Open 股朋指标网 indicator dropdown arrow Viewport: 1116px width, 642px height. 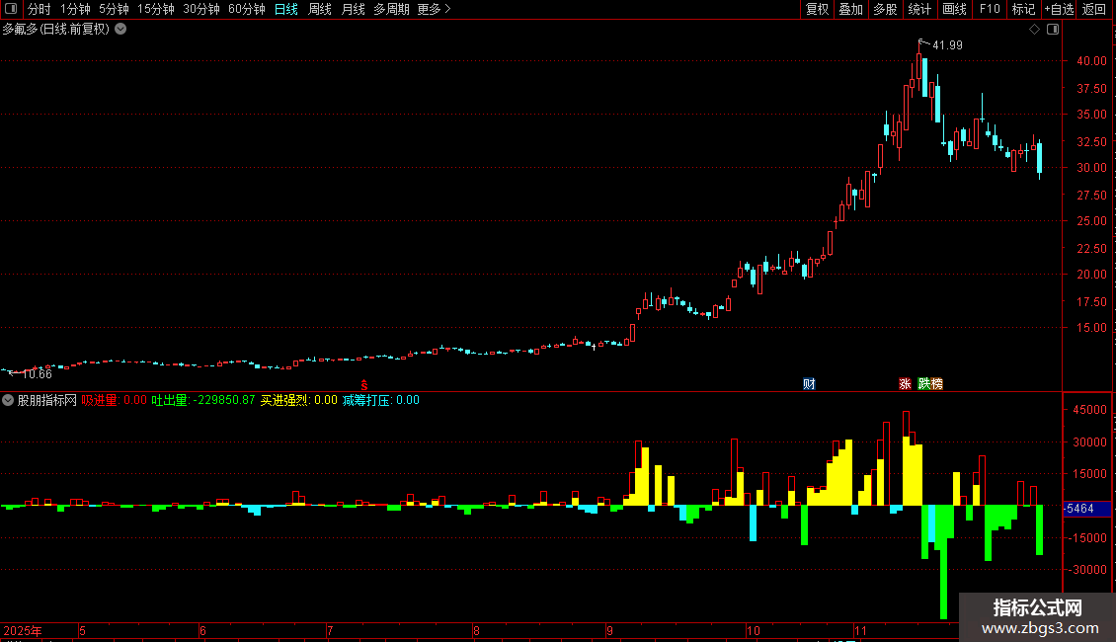(8, 400)
